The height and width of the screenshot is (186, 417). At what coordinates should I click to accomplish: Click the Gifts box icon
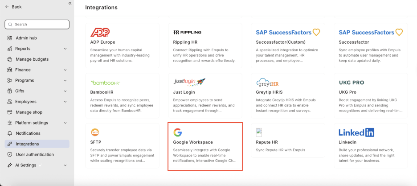(x=10, y=91)
